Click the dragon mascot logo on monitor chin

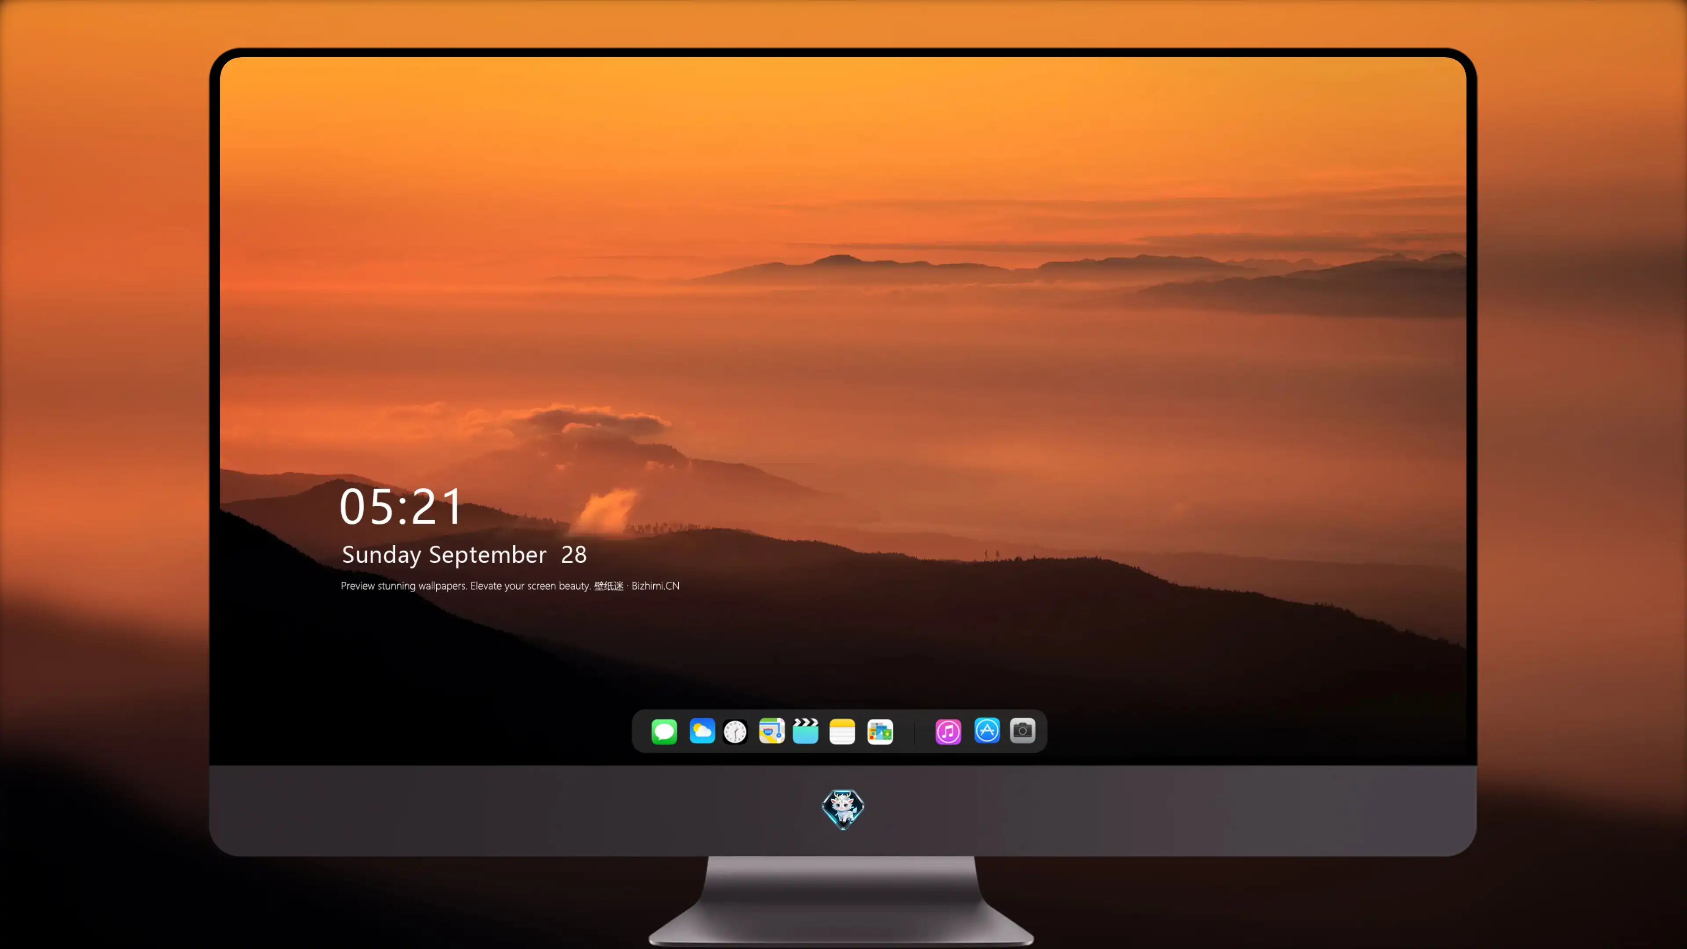coord(843,809)
